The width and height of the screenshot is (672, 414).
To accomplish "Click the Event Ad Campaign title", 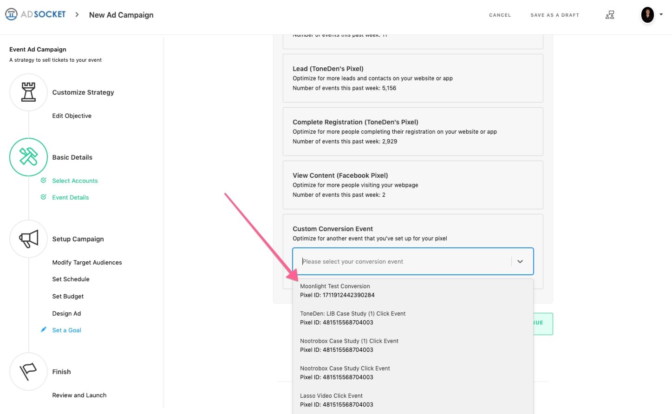I will coord(38,50).
